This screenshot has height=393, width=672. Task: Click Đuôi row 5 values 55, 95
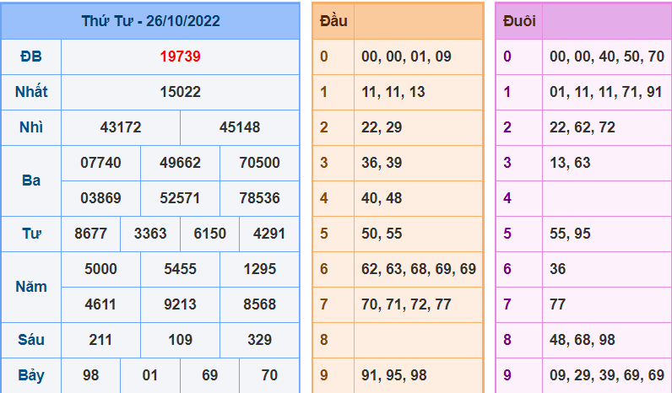tap(570, 234)
